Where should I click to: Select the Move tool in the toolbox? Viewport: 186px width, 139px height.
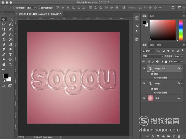[x=4, y=19]
